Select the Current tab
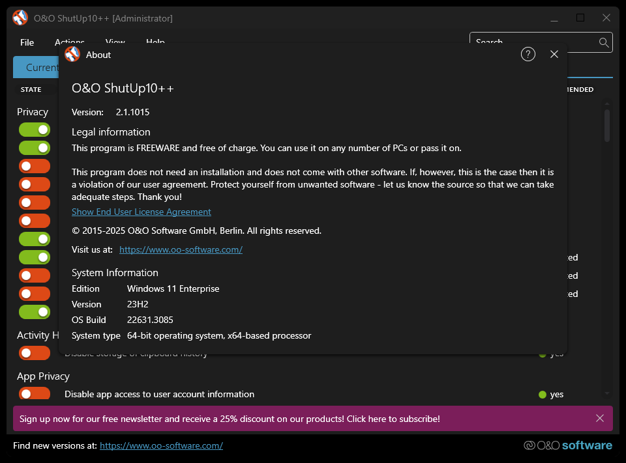This screenshot has height=463, width=626. click(x=36, y=67)
